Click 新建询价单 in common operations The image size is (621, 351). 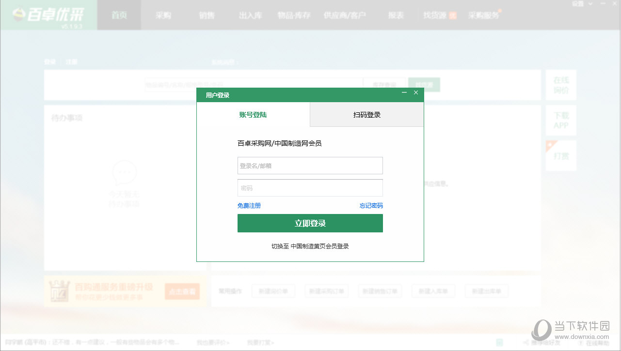(x=273, y=291)
